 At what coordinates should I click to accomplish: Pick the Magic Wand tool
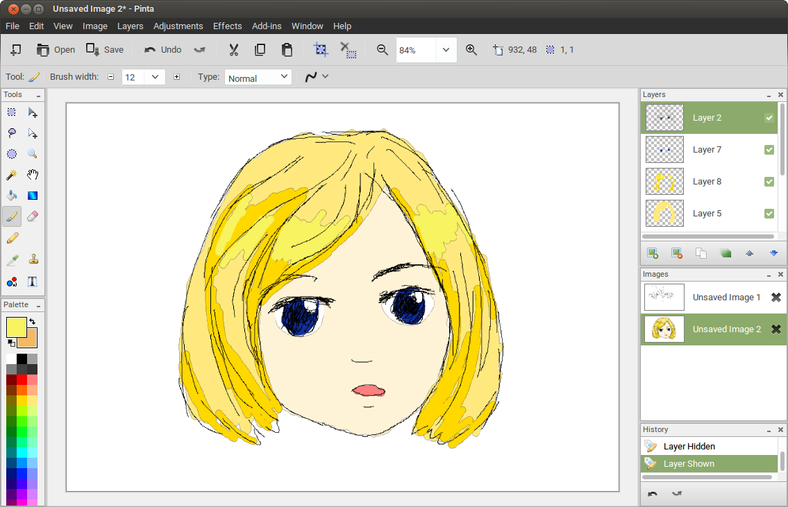click(x=12, y=175)
